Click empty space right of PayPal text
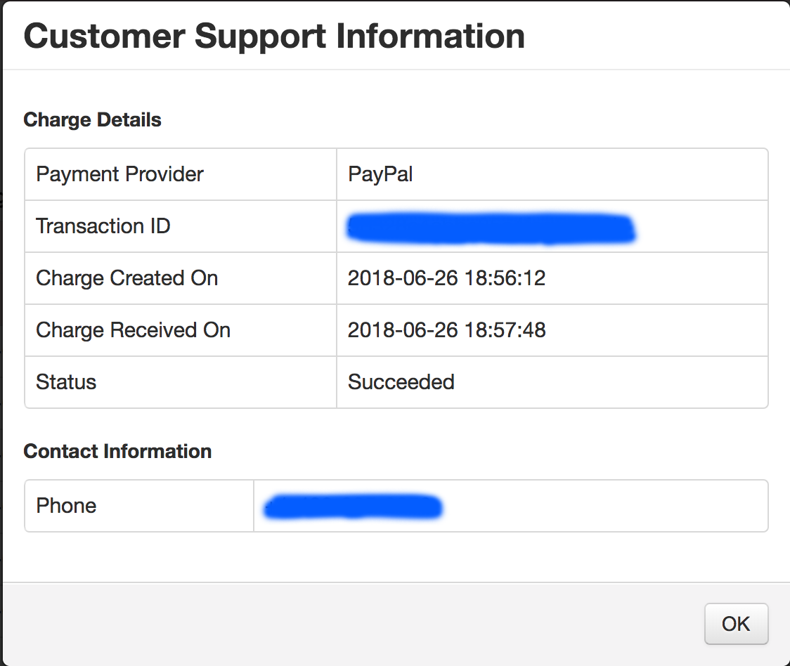This screenshot has height=666, width=790. point(590,174)
